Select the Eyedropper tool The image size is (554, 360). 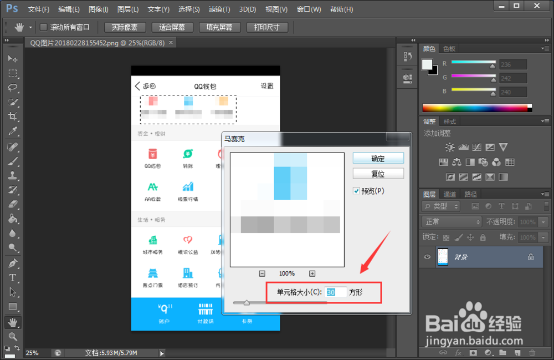coord(13,131)
